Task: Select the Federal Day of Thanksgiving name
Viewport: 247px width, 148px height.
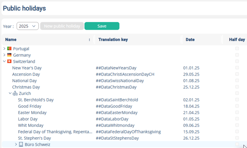Action: [x=55, y=132]
